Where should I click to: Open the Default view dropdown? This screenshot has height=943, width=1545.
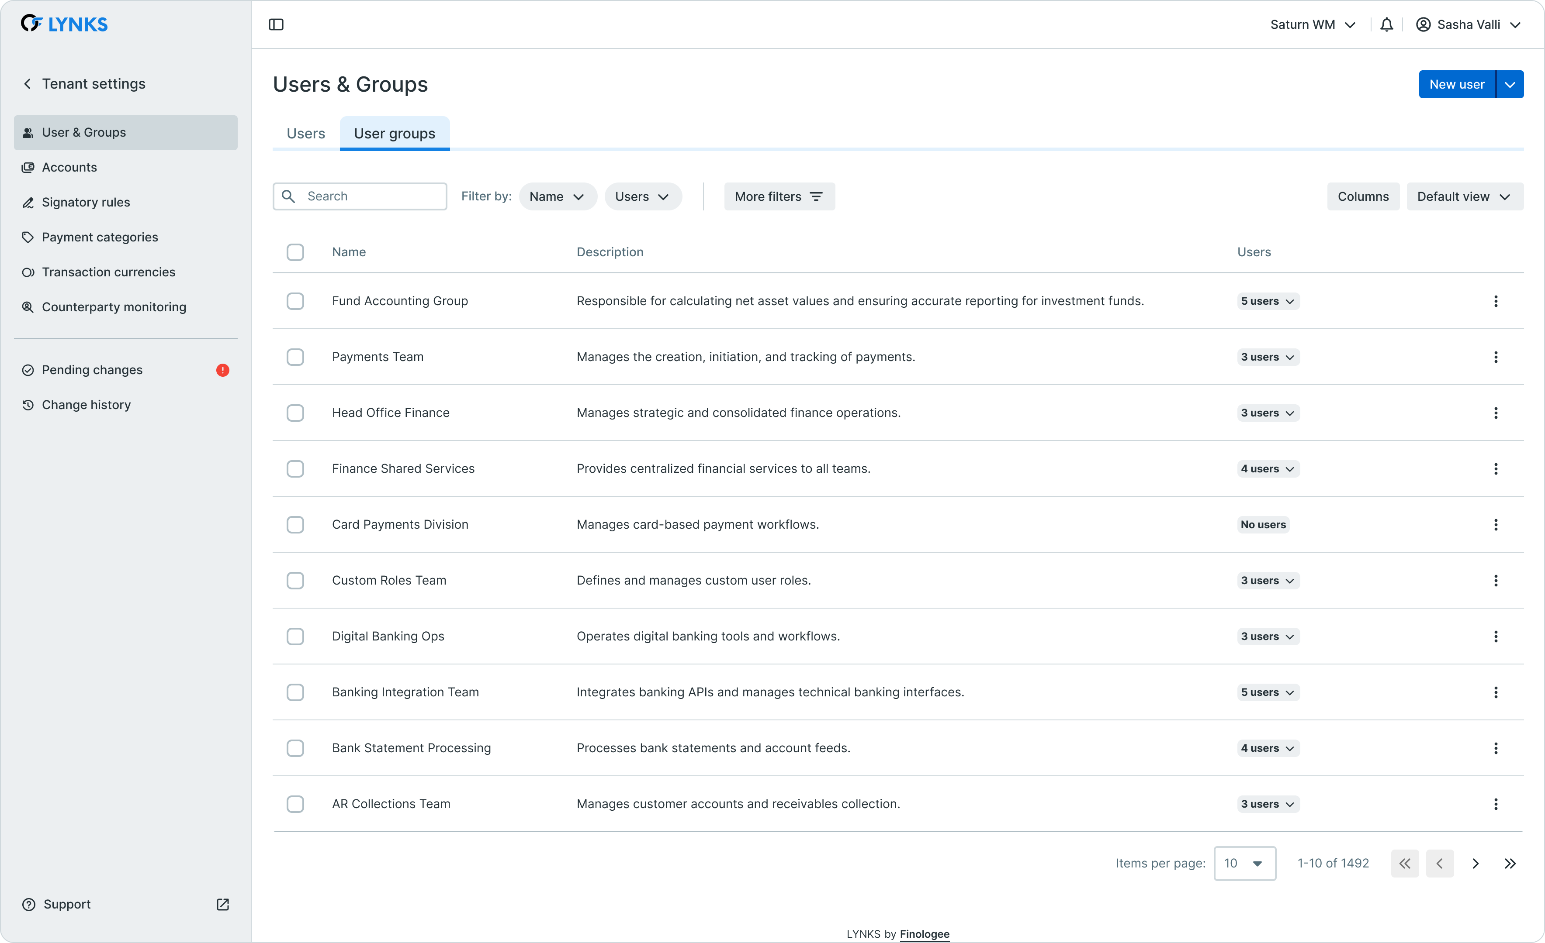pyautogui.click(x=1464, y=197)
